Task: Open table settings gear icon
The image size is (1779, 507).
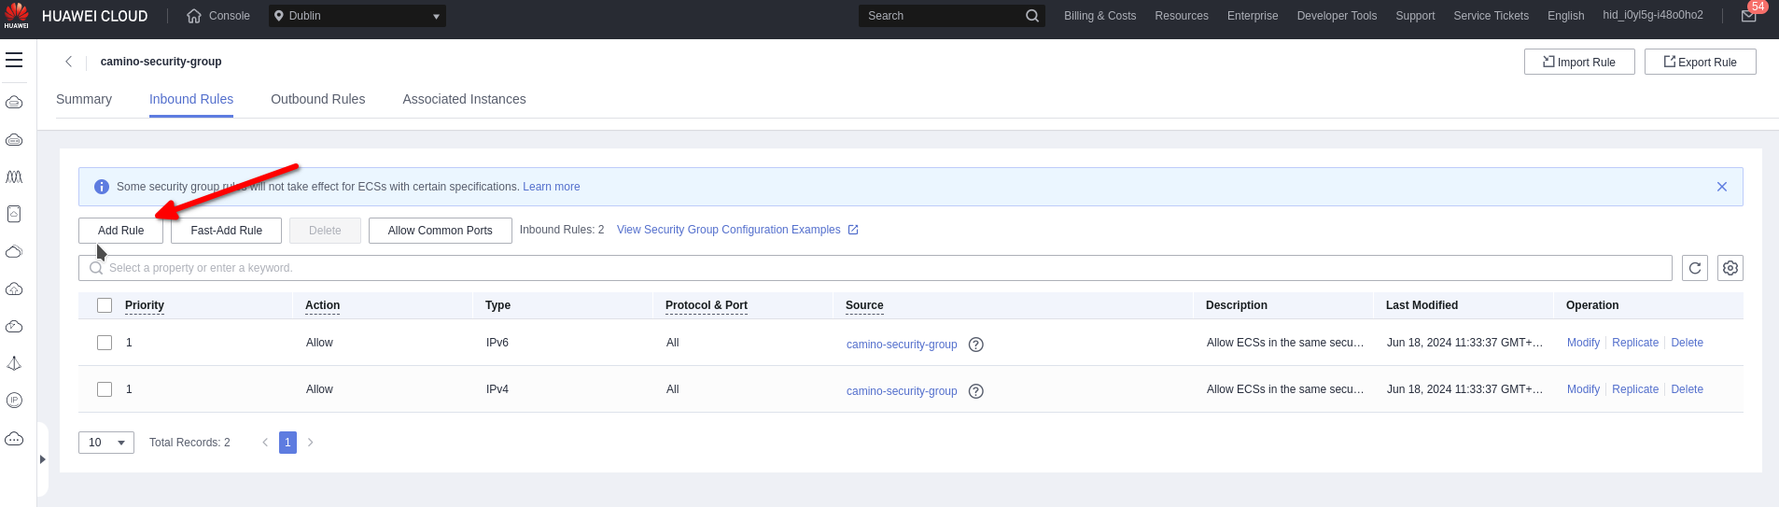Action: click(1730, 268)
